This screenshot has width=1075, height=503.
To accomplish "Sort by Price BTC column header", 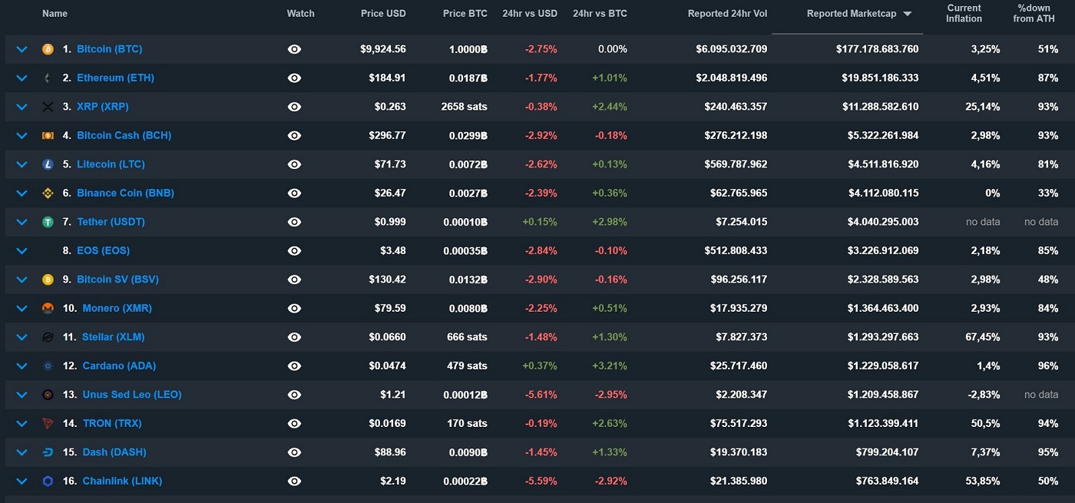I will pos(465,14).
